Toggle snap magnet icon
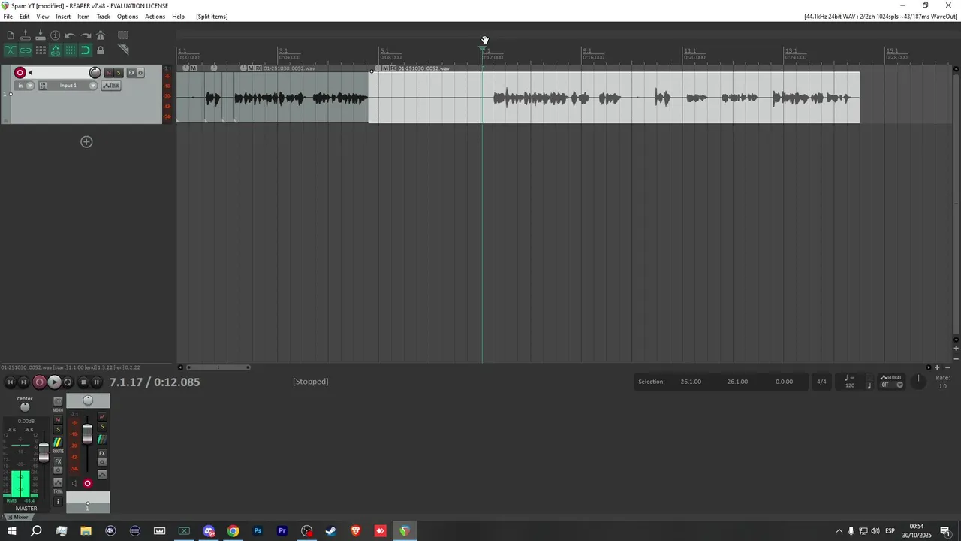The image size is (961, 541). tap(86, 50)
